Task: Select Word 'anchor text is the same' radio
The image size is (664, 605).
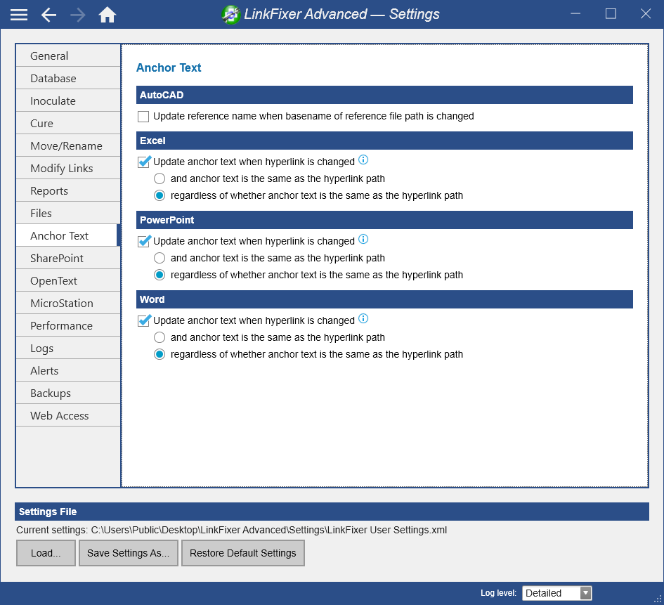Action: 160,337
